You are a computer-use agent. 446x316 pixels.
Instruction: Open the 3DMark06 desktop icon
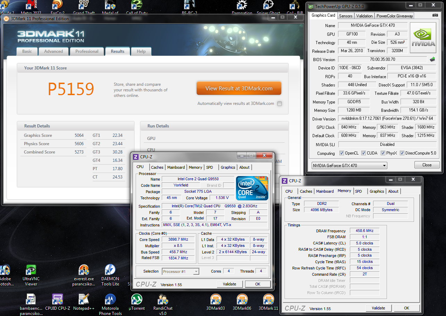tap(242, 300)
